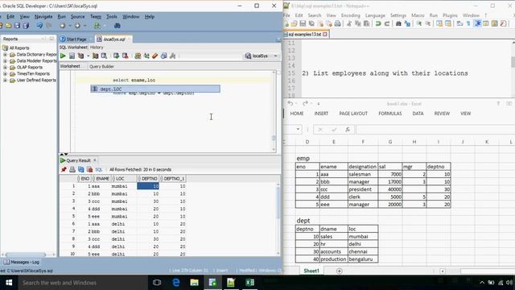Click Notepad++ Print toolbar icon
515x290 pixels.
point(337,23)
